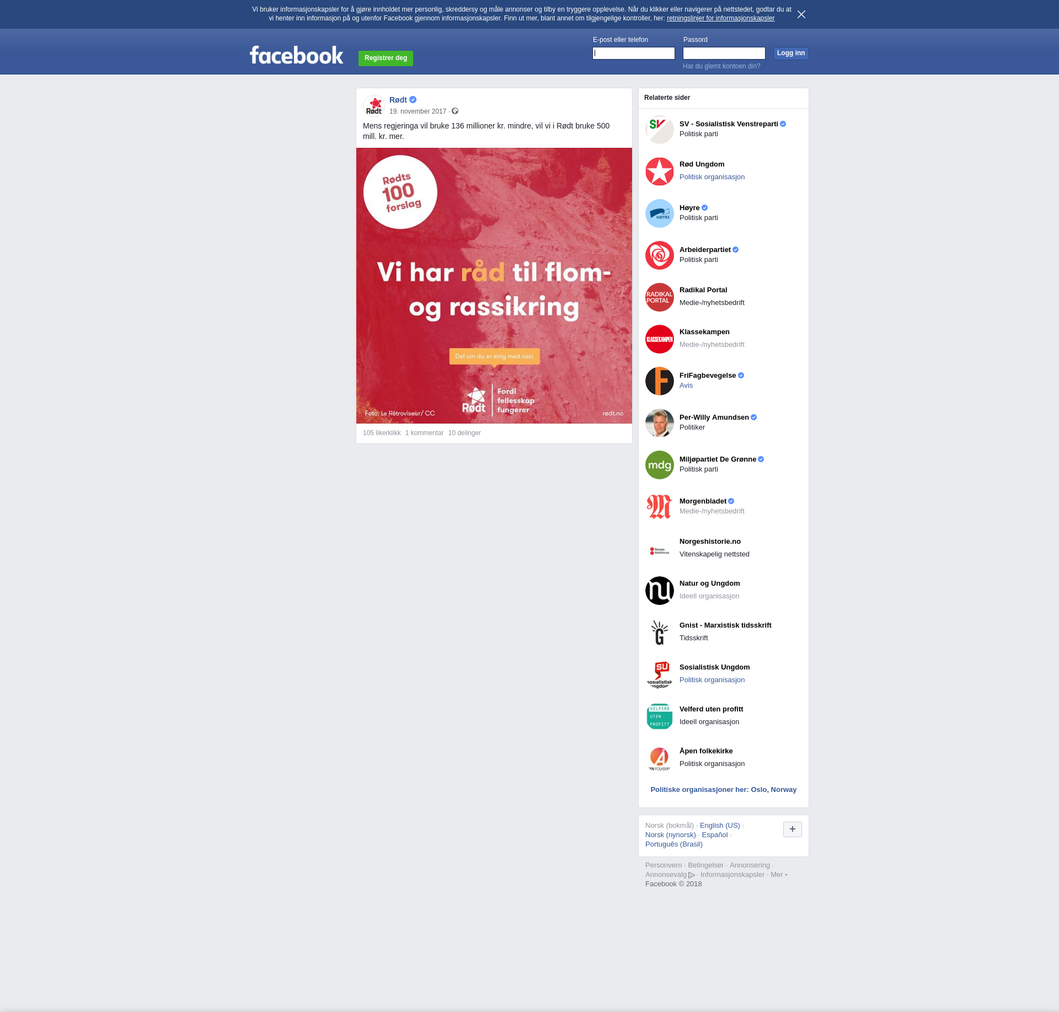Click Natur og Ungdom logo
The width and height of the screenshot is (1059, 1012).
(659, 591)
